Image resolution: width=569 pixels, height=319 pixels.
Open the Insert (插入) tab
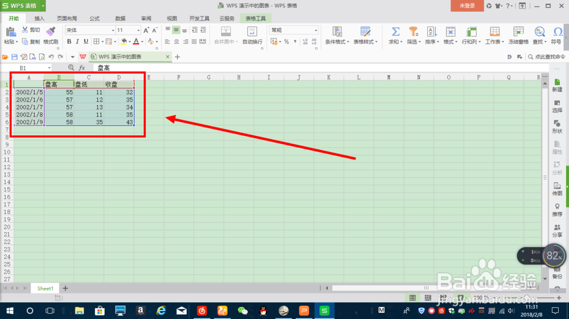(x=39, y=19)
